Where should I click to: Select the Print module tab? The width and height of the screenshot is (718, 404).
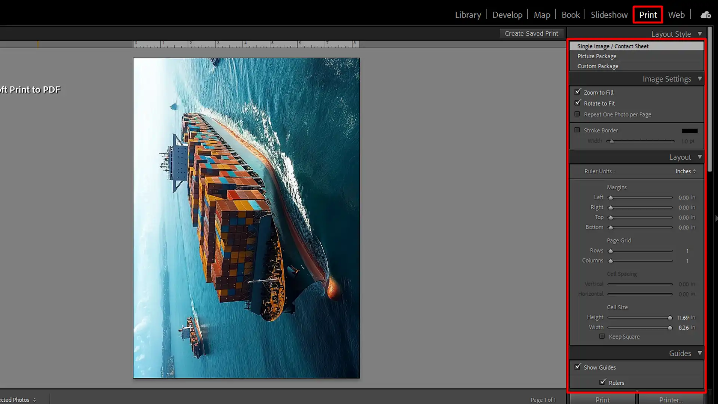648,15
